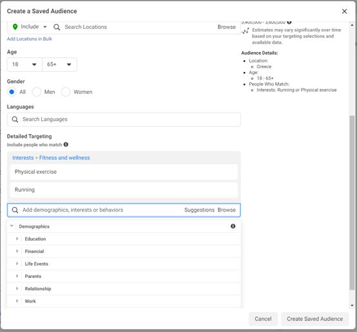Click the scrollbar up arrow

[x=352, y=25]
